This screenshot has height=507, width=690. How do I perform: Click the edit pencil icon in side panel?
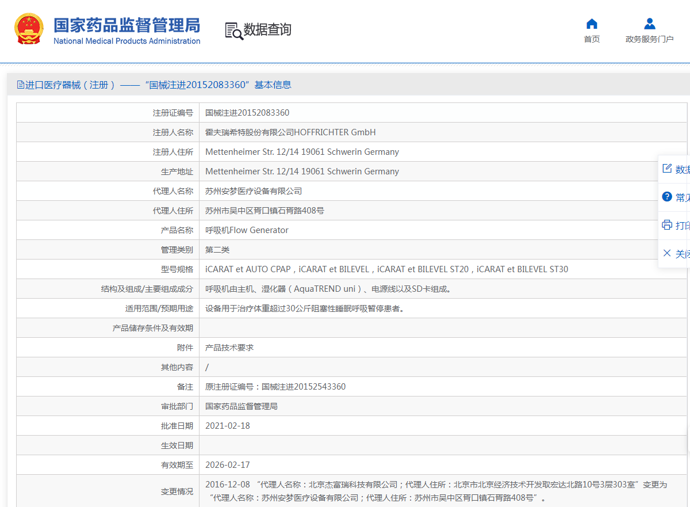point(667,169)
